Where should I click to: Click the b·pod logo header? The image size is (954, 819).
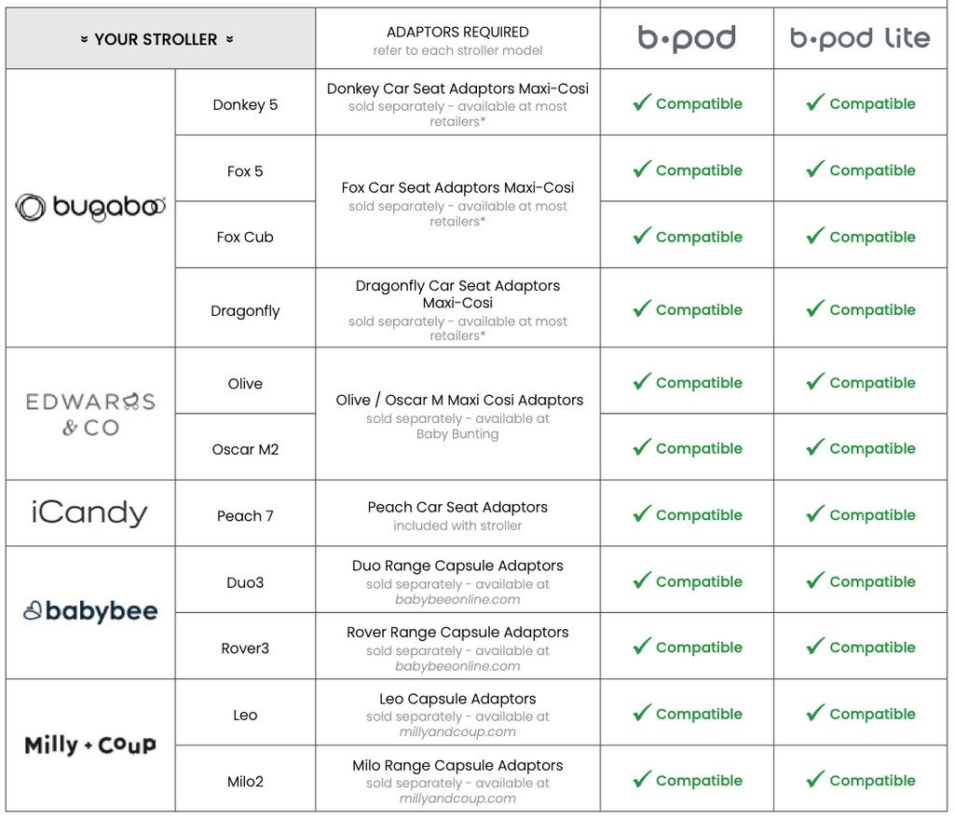(687, 38)
